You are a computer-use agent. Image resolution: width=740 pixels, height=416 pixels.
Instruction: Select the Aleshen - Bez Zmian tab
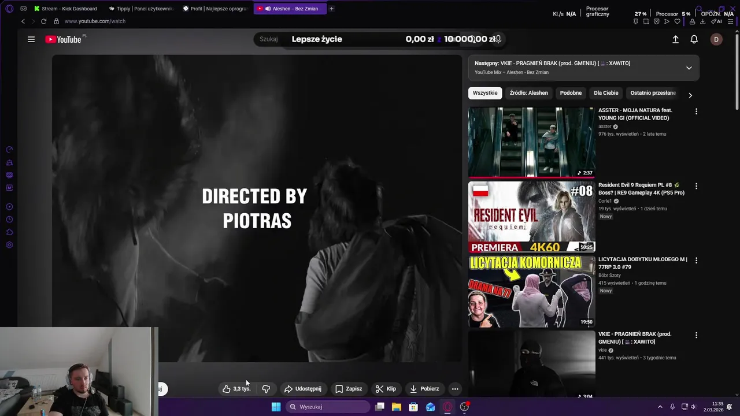(x=290, y=9)
